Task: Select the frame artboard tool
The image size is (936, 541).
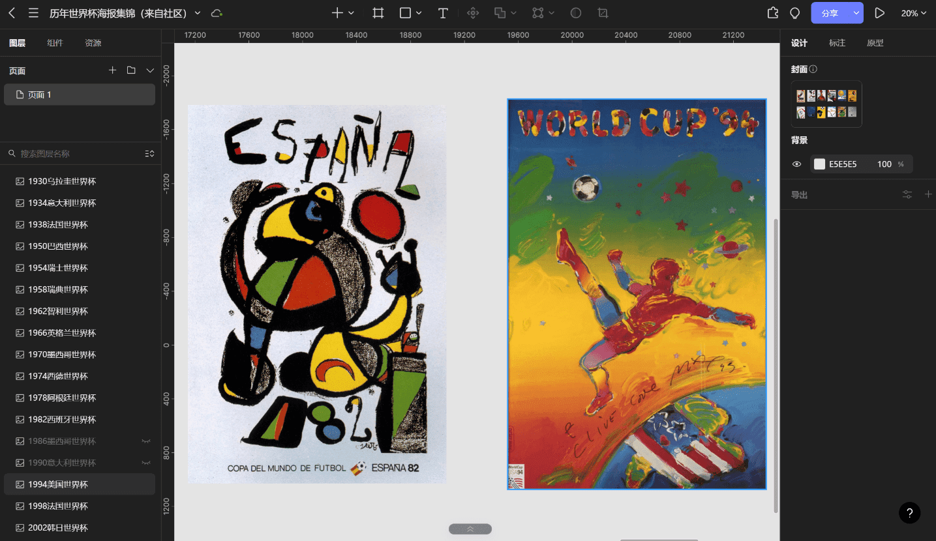Action: pyautogui.click(x=378, y=13)
